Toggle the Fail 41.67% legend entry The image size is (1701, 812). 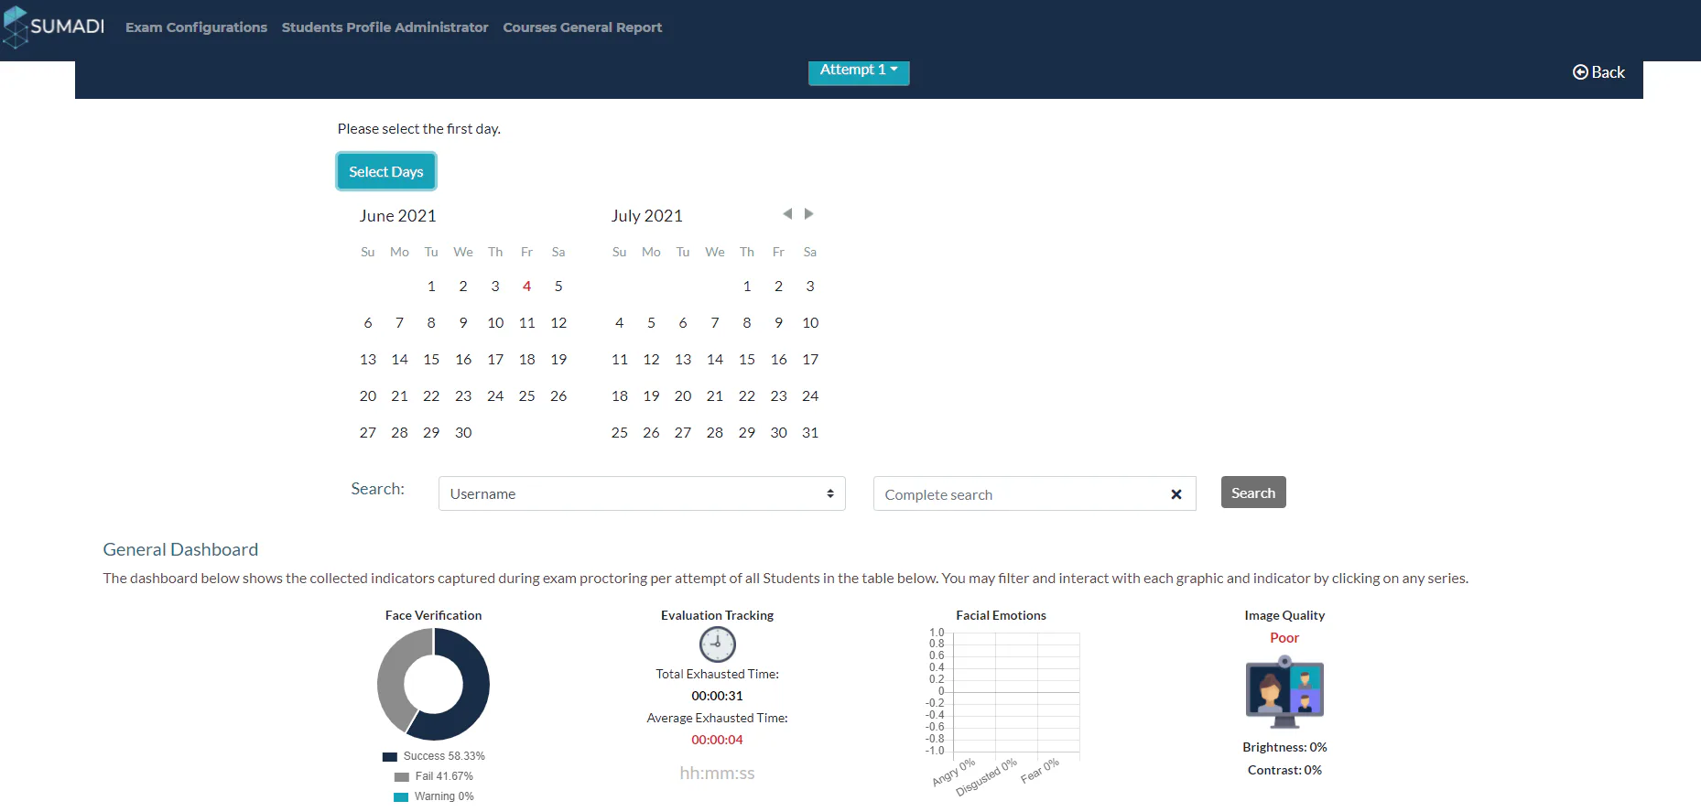pyautogui.click(x=434, y=776)
